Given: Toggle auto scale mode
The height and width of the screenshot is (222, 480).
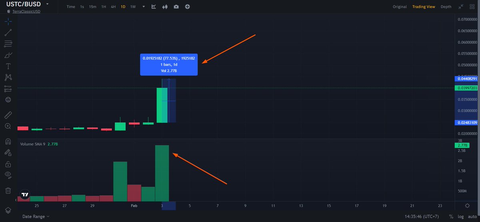Looking at the screenshot, I should pos(472,216).
